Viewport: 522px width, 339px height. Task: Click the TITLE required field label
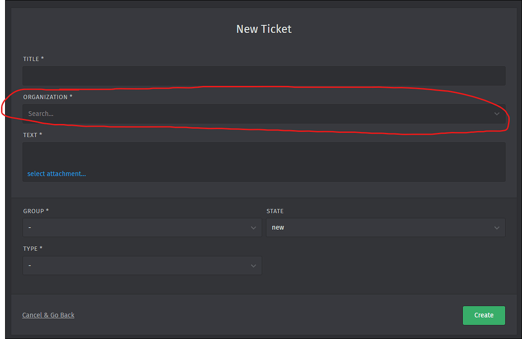point(34,59)
